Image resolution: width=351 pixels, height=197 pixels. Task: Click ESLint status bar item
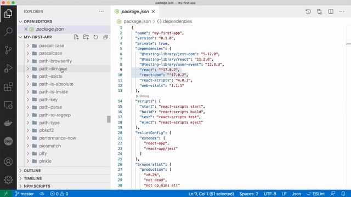pyautogui.click(x=316, y=194)
